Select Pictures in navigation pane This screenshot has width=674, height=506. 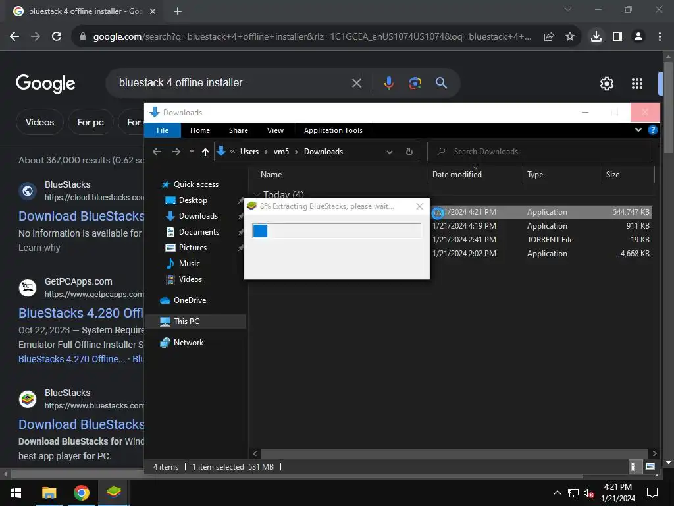click(x=193, y=248)
